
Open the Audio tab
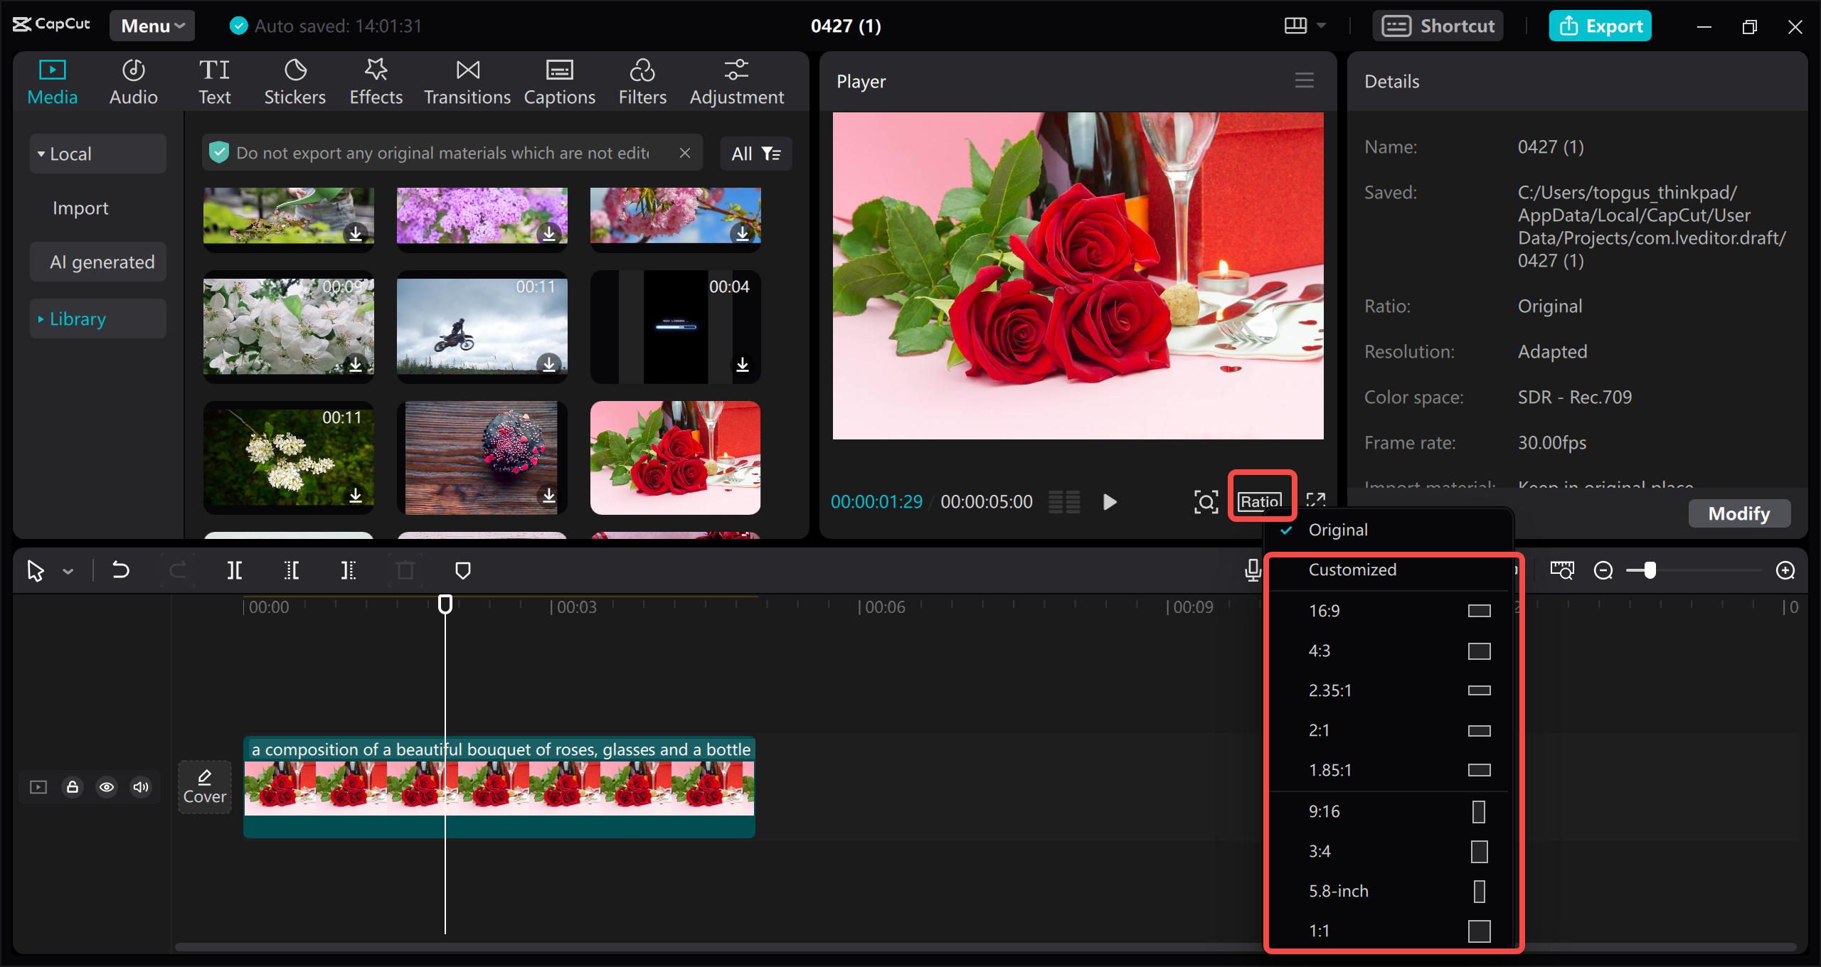coord(132,82)
